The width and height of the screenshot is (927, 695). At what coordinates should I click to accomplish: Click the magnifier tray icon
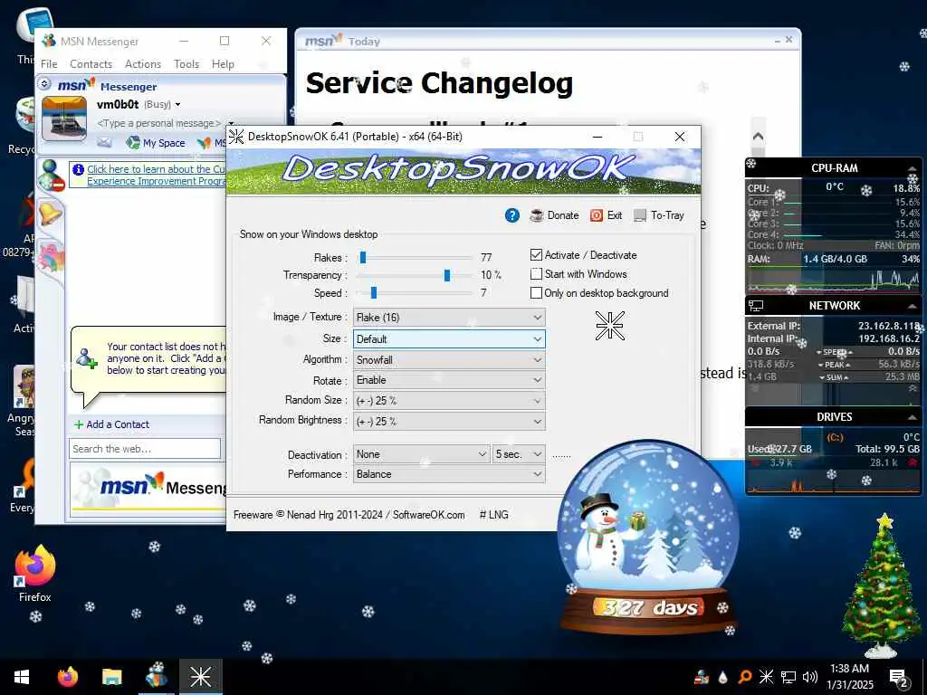click(x=745, y=677)
